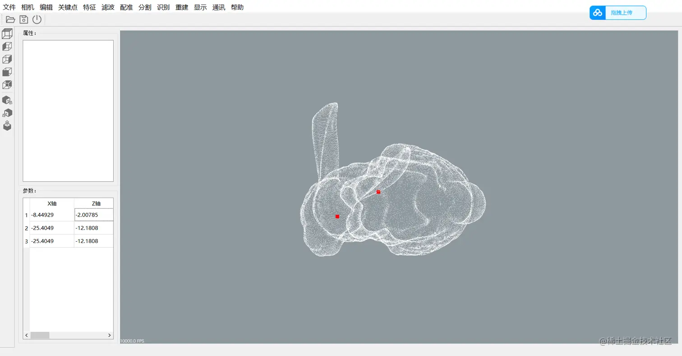Screen dimensions: 682x356
Task: Click row header 2 in the parameter table
Action: (x=26, y=228)
